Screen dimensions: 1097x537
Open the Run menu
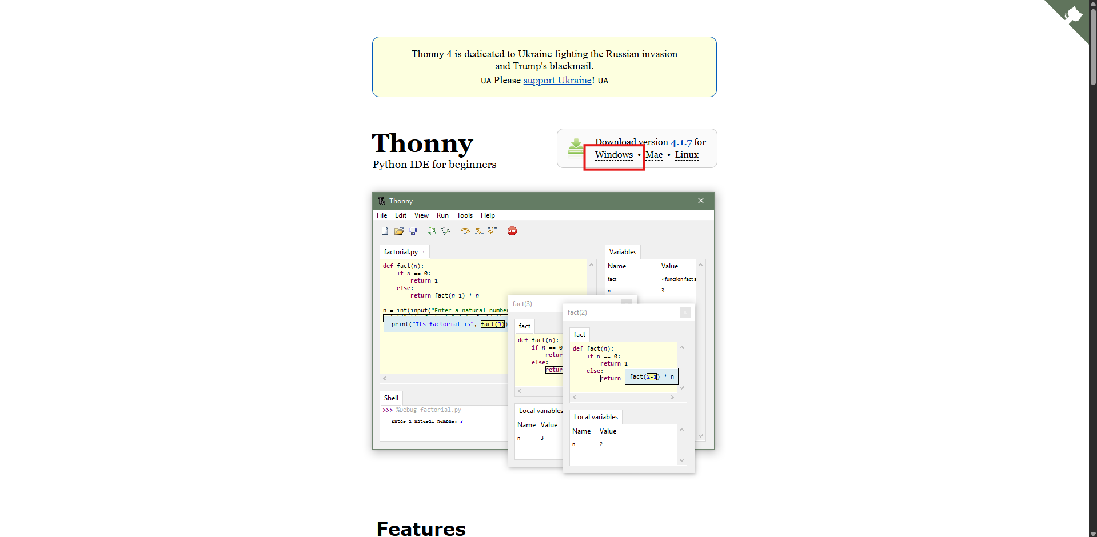[x=442, y=215]
